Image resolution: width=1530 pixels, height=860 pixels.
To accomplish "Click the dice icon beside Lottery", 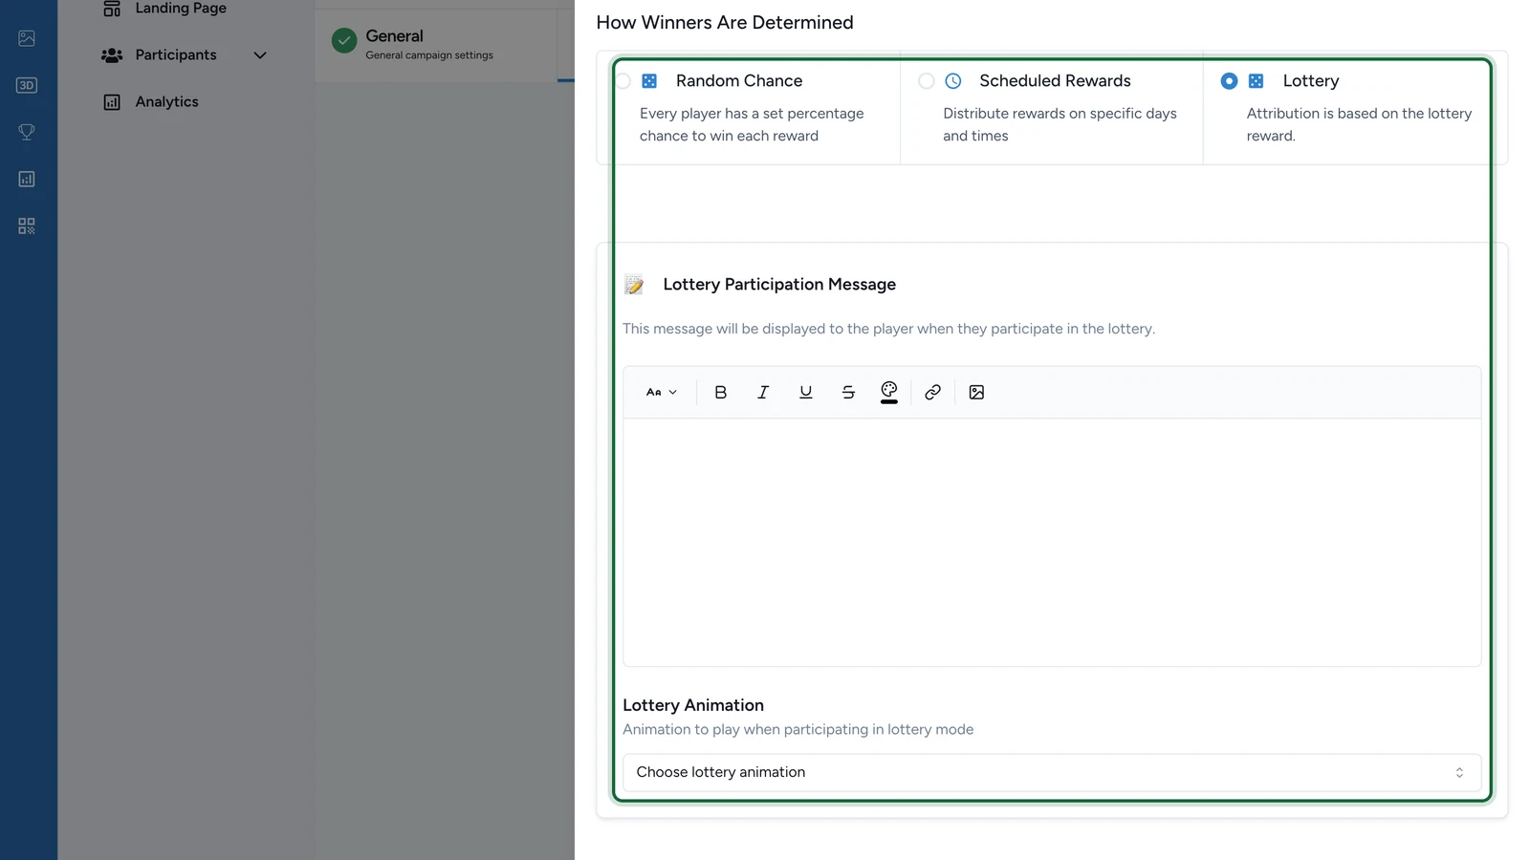I will point(1257,81).
